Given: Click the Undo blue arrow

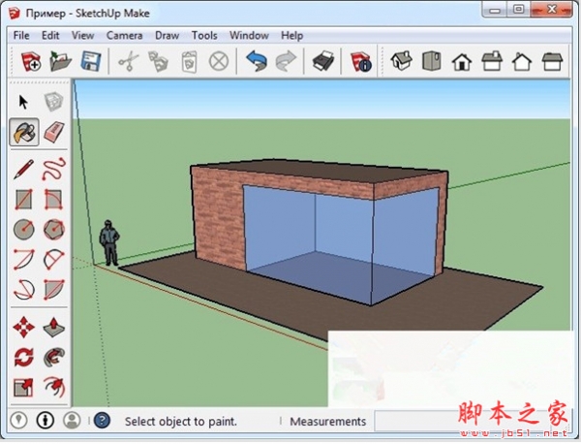Looking at the screenshot, I should 257,61.
